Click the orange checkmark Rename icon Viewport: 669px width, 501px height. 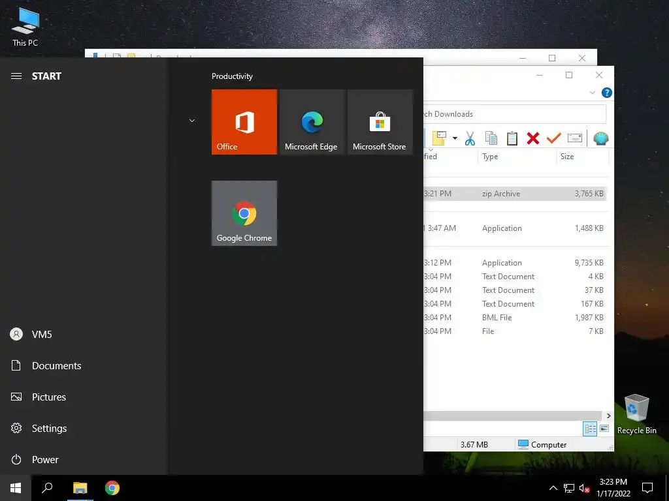click(x=554, y=138)
